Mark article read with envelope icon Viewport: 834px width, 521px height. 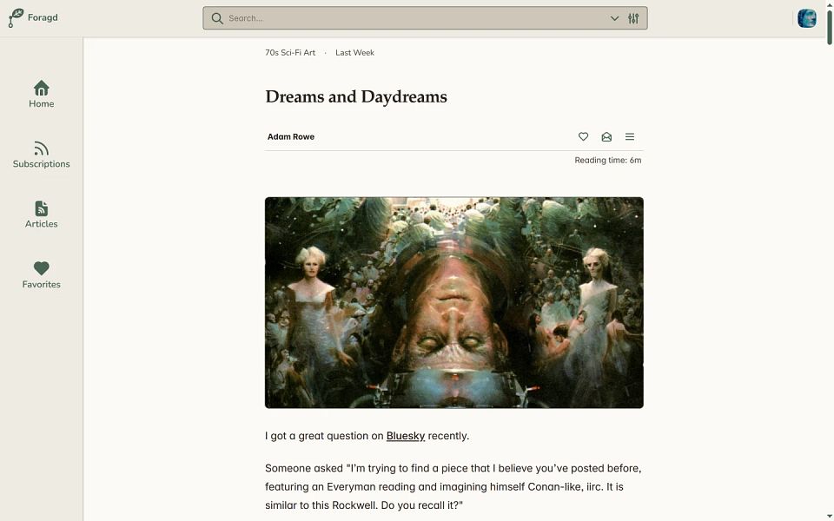click(606, 136)
